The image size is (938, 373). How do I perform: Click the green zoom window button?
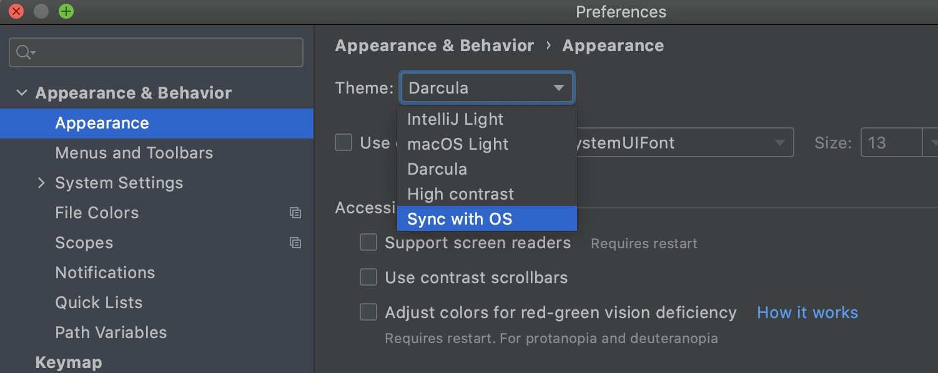pos(66,11)
